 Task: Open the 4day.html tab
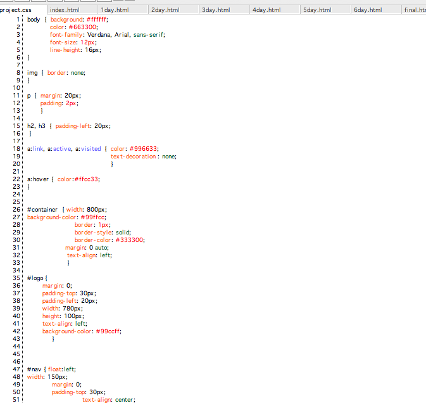point(275,10)
